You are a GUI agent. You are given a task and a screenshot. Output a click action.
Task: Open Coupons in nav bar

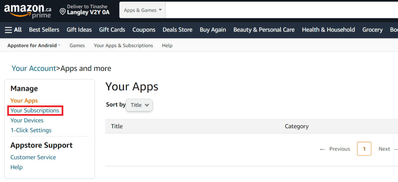click(x=144, y=30)
